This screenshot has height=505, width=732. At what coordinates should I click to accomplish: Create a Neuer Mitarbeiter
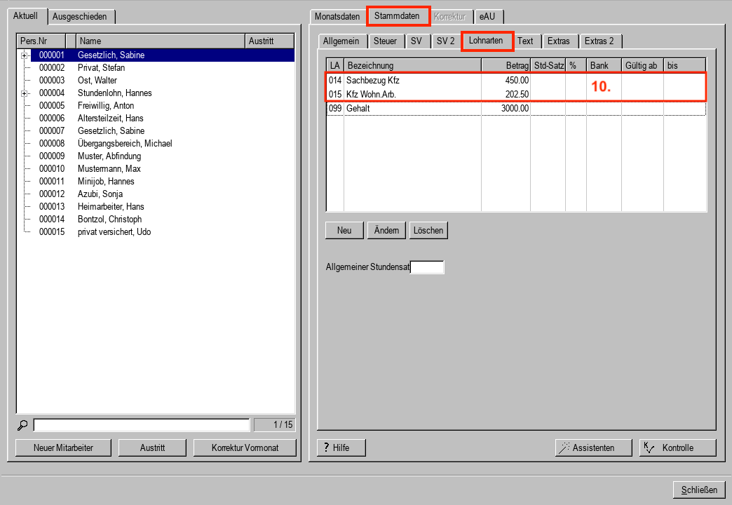pyautogui.click(x=63, y=447)
